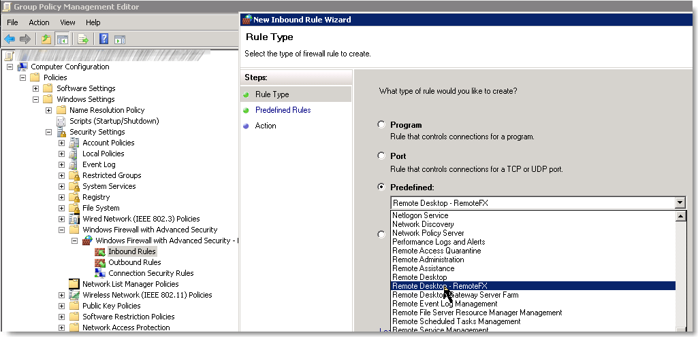Click the Account Policies icon
Image resolution: width=698 pixels, height=337 pixels.
pos(74,143)
